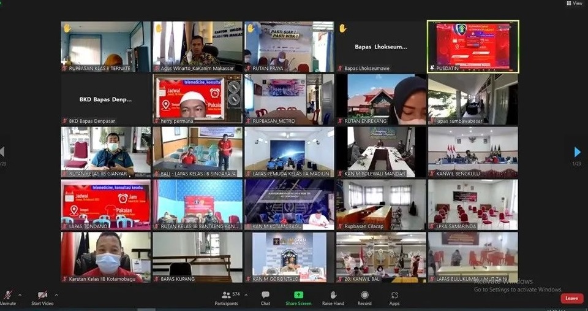This screenshot has width=588, height=311.
Task: Click muted mic icon beside BAPAS KUPANG
Action: click(157, 278)
